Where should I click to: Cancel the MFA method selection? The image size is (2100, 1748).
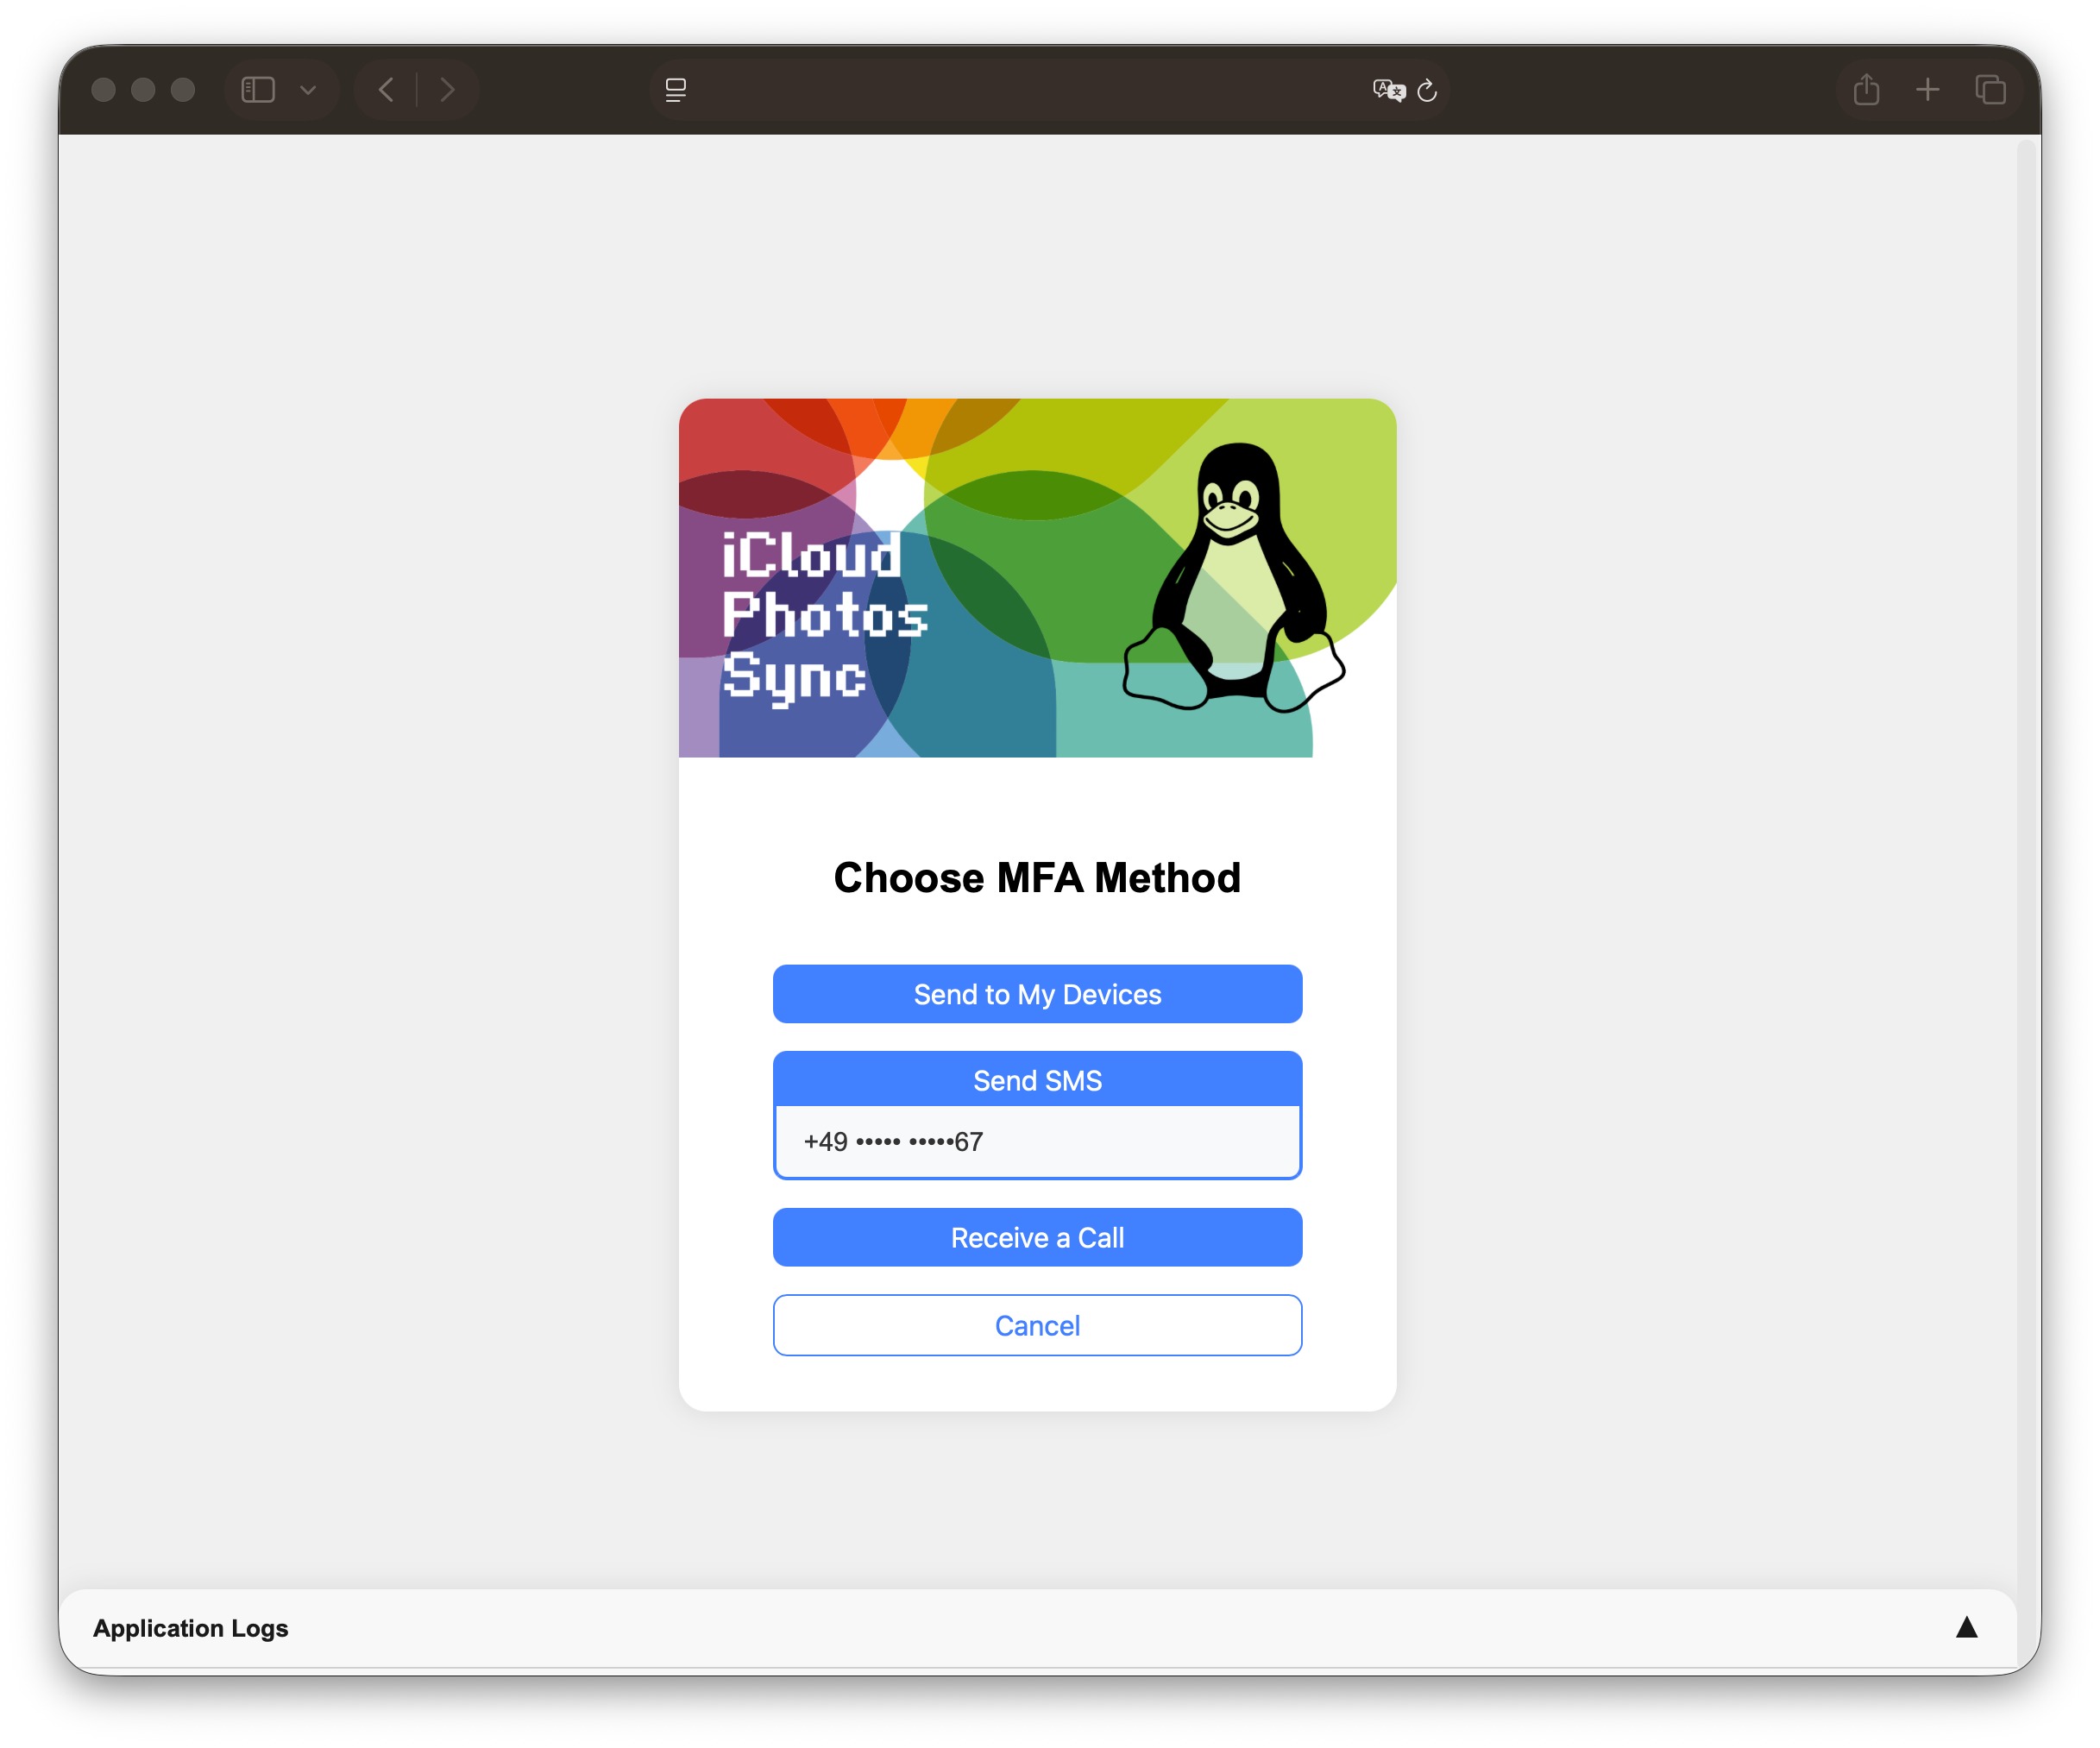[1037, 1325]
